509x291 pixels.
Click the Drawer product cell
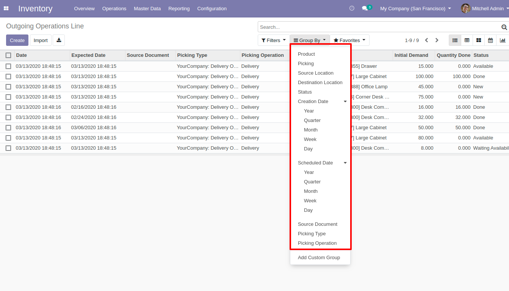pyautogui.click(x=371, y=66)
